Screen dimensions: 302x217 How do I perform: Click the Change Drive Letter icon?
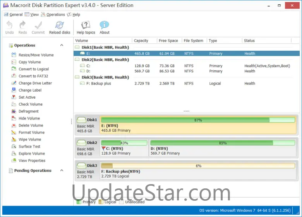(14, 83)
